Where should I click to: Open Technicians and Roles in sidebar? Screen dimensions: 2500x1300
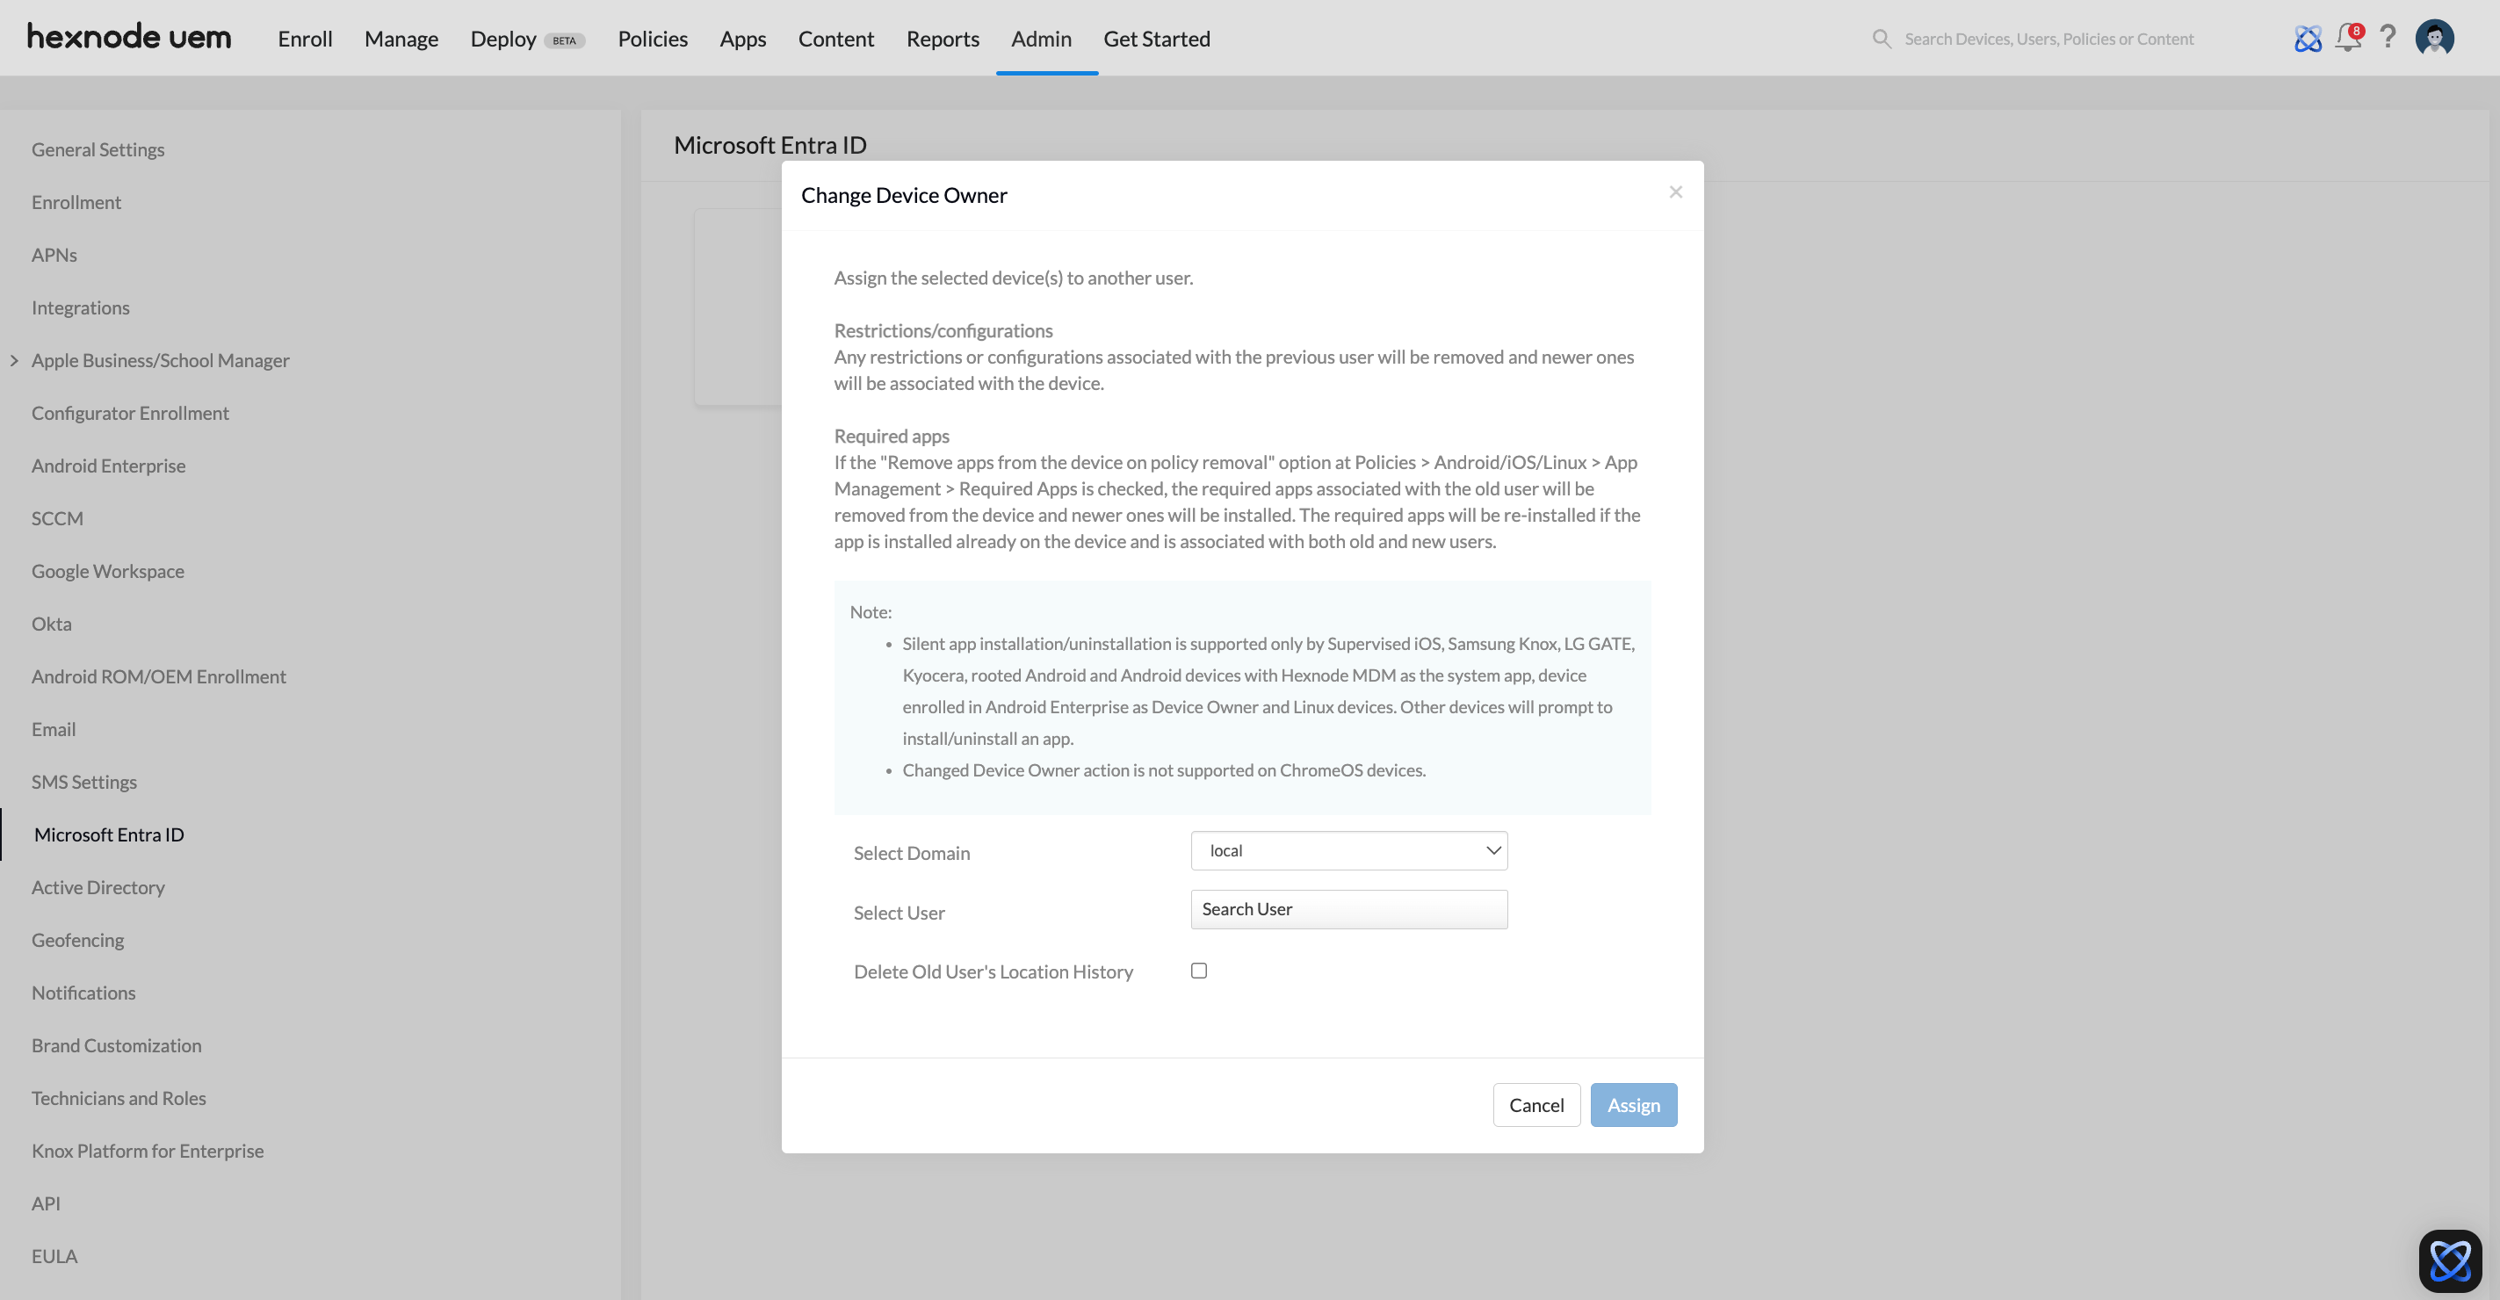[x=119, y=1098]
